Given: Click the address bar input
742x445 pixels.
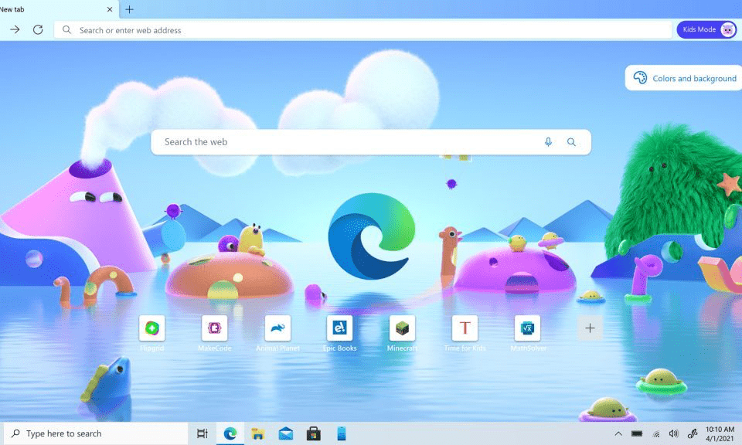Looking at the screenshot, I should 363,30.
